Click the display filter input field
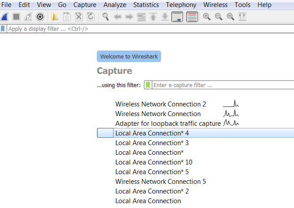This screenshot has width=294, height=208. tap(151, 29)
